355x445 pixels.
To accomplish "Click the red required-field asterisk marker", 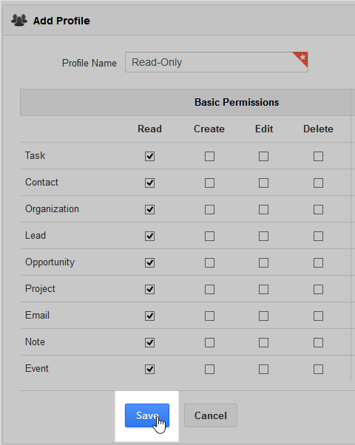I will [x=301, y=58].
